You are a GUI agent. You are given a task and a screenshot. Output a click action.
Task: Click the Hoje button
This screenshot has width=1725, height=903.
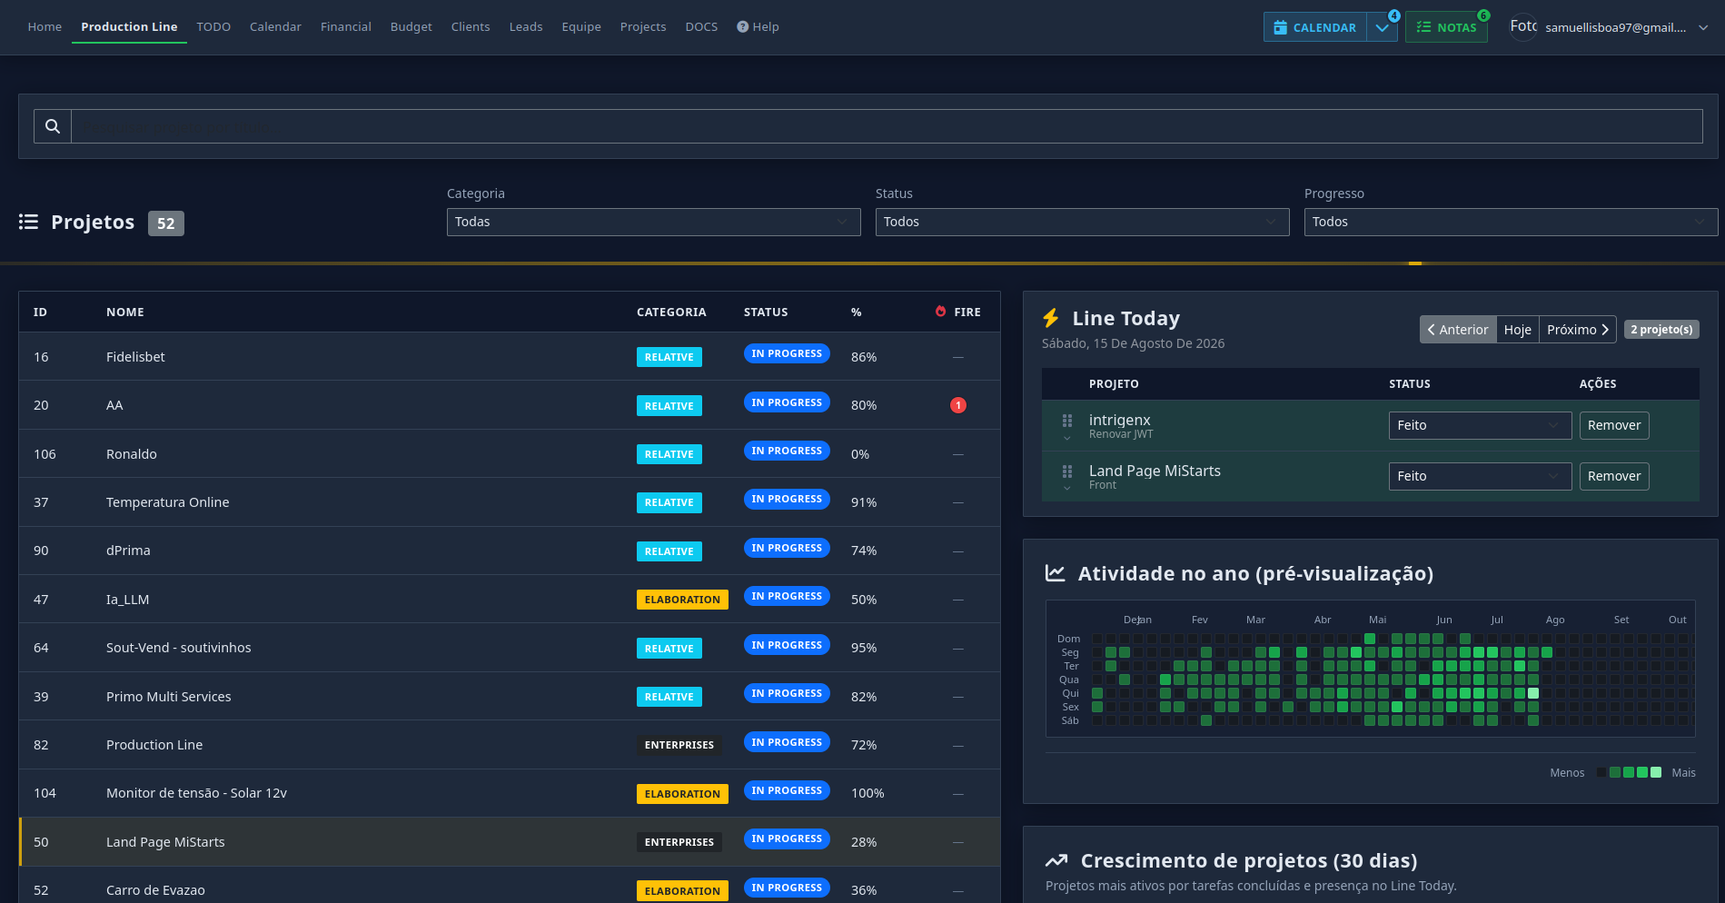click(1517, 329)
